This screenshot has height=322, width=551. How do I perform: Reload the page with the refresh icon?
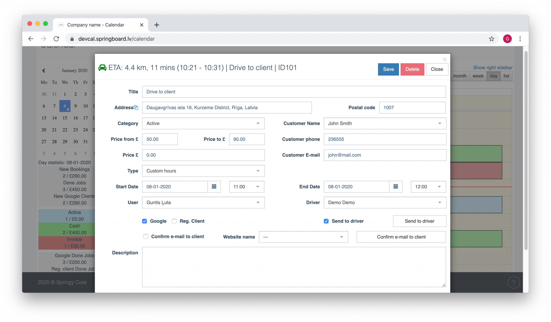coord(56,39)
